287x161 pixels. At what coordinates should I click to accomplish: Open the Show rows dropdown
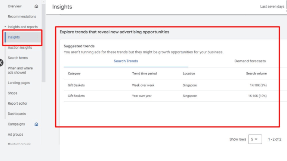click(255, 139)
